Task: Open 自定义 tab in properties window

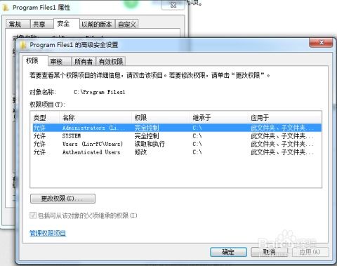Action: [x=127, y=24]
